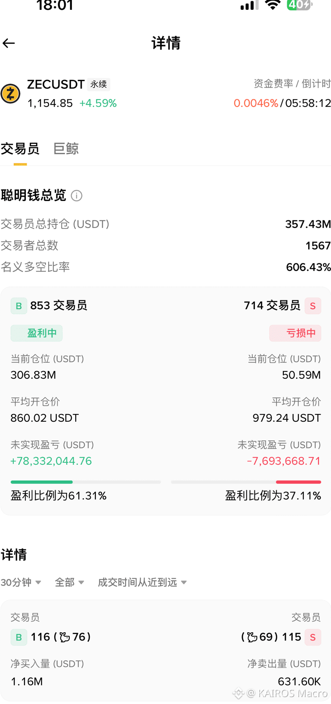This screenshot has height=704, width=331.
Task: Select the 交易员 tab
Action: point(20,149)
